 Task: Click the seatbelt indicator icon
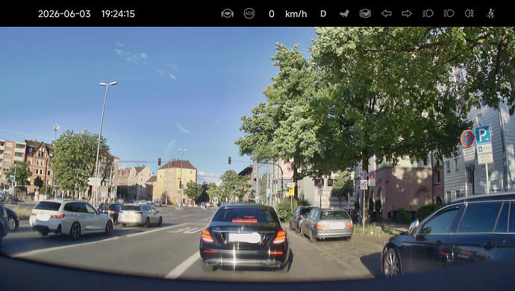click(x=490, y=13)
